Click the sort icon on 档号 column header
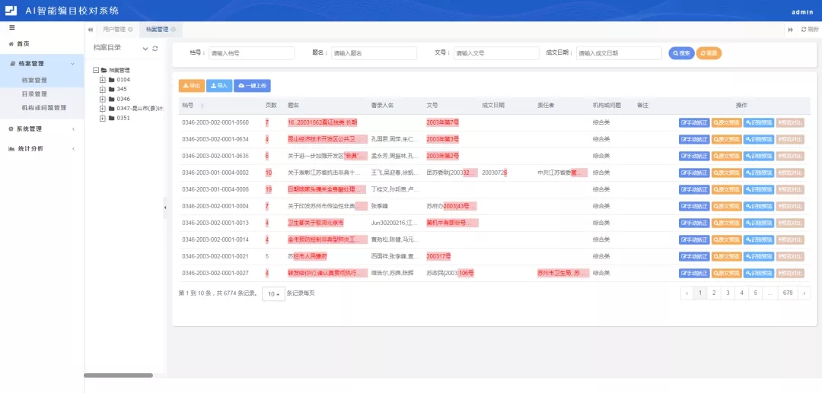 pos(201,105)
